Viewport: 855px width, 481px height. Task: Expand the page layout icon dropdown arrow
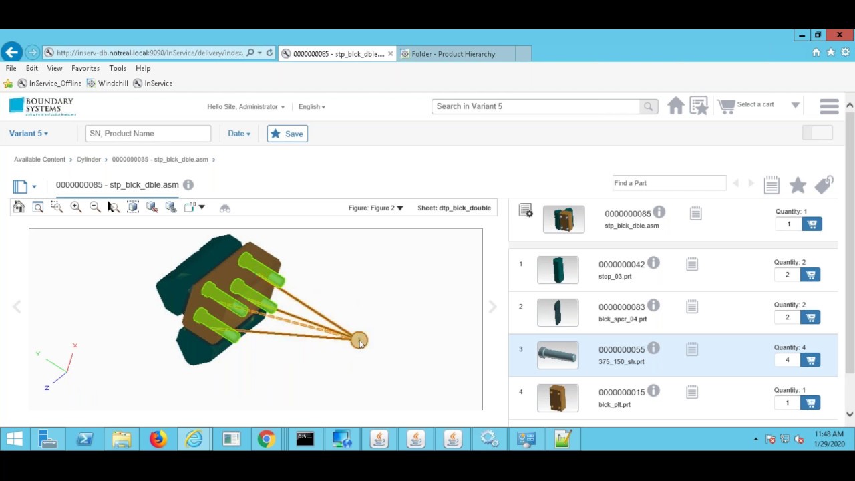[34, 187]
